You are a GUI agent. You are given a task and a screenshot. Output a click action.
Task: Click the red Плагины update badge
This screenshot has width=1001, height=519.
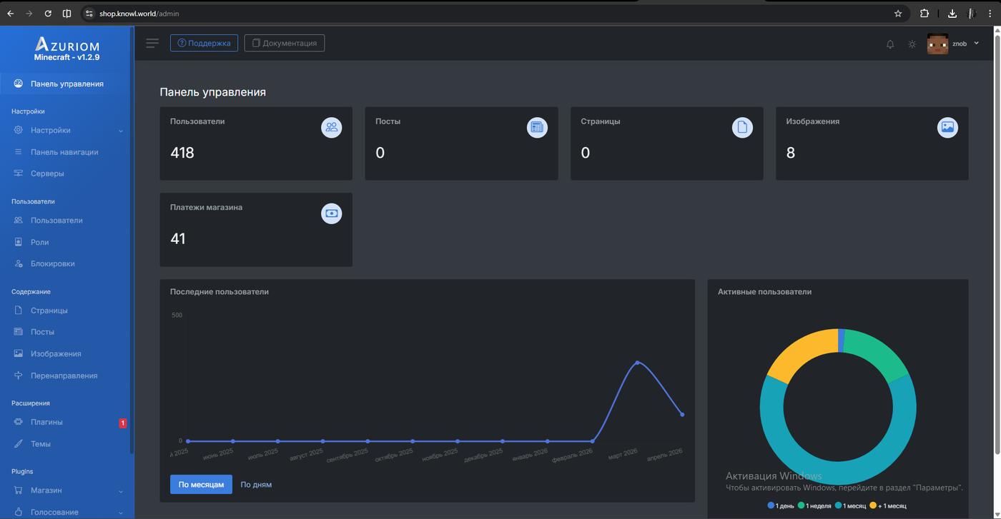tap(123, 423)
